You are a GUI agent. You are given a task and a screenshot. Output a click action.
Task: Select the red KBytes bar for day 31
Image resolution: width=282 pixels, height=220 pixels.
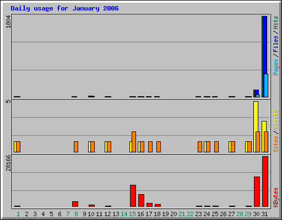[265, 182]
